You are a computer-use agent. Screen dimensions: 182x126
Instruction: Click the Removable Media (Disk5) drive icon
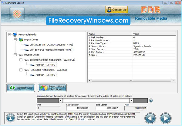click(26, 70)
